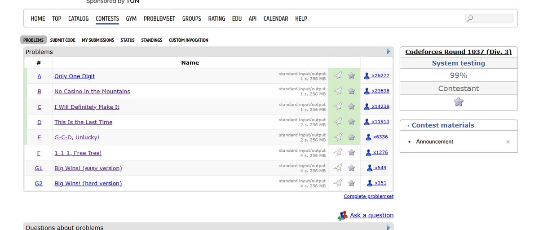Viewport: 539px width, 230px height.
Task: Click the submit icon for problem G2
Action: (338, 183)
